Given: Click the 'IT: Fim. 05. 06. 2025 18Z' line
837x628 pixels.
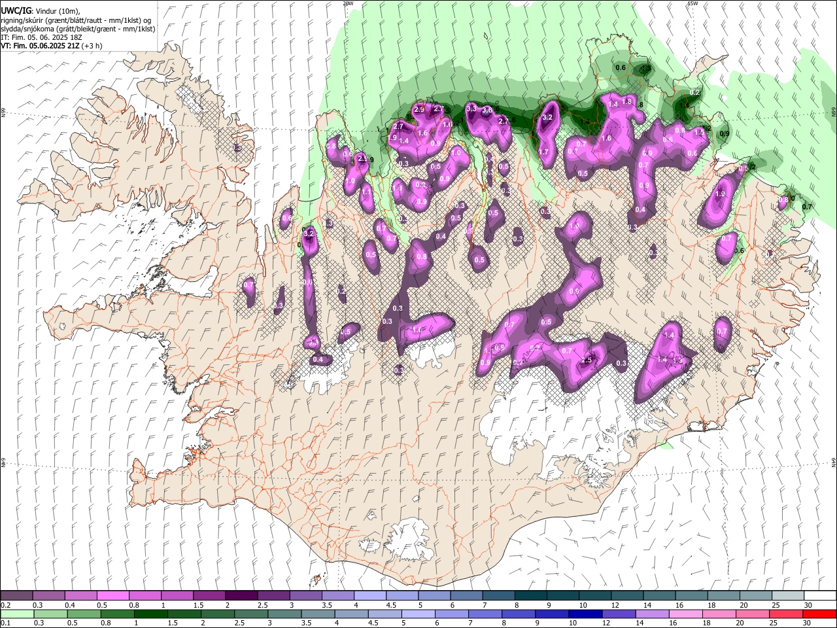Looking at the screenshot, I should click(x=41, y=37).
